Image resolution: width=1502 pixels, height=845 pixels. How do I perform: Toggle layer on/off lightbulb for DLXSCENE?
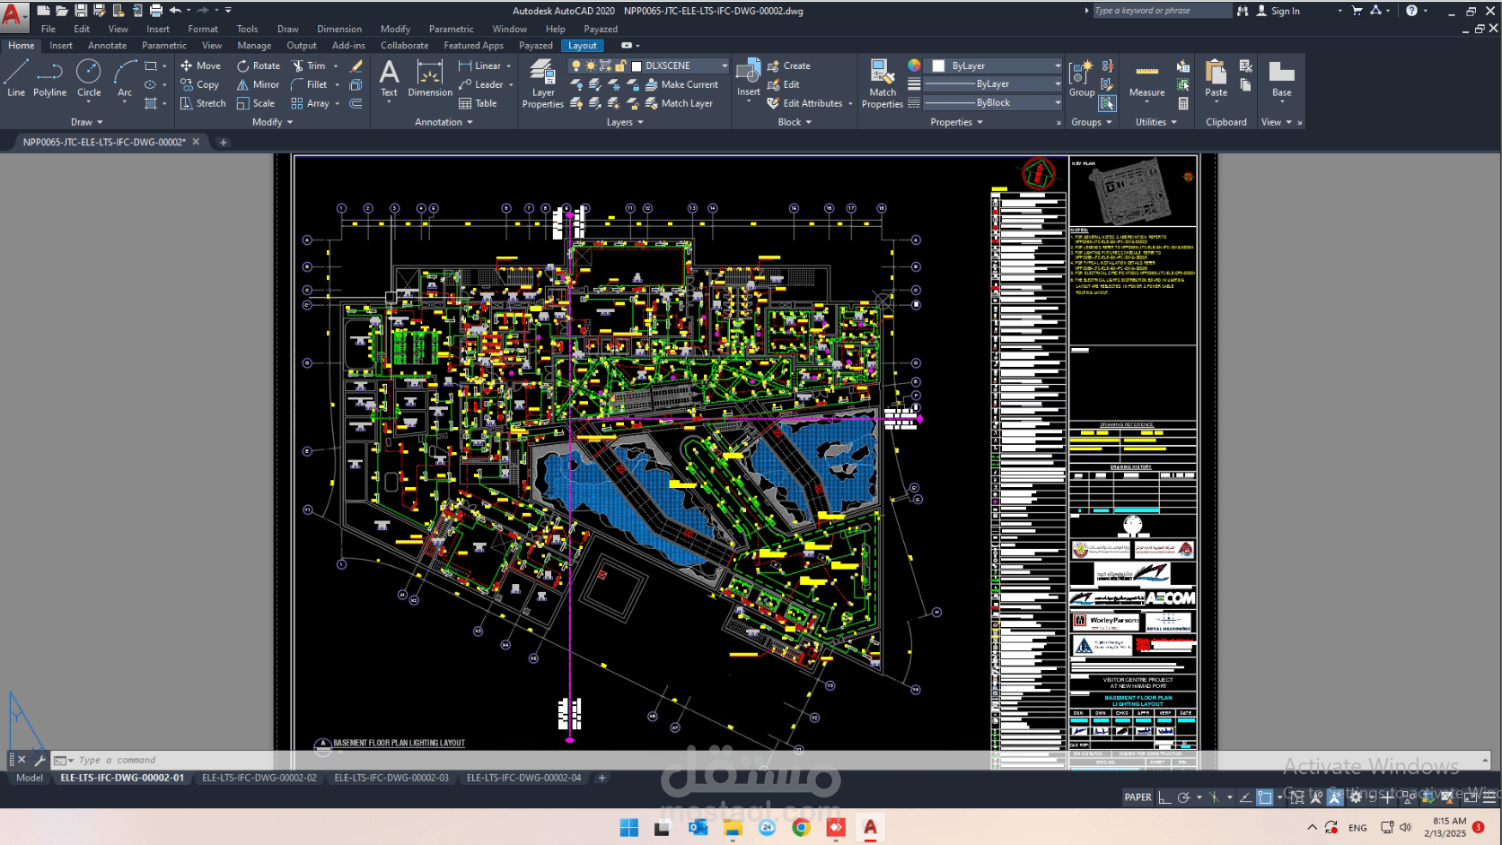pos(576,65)
